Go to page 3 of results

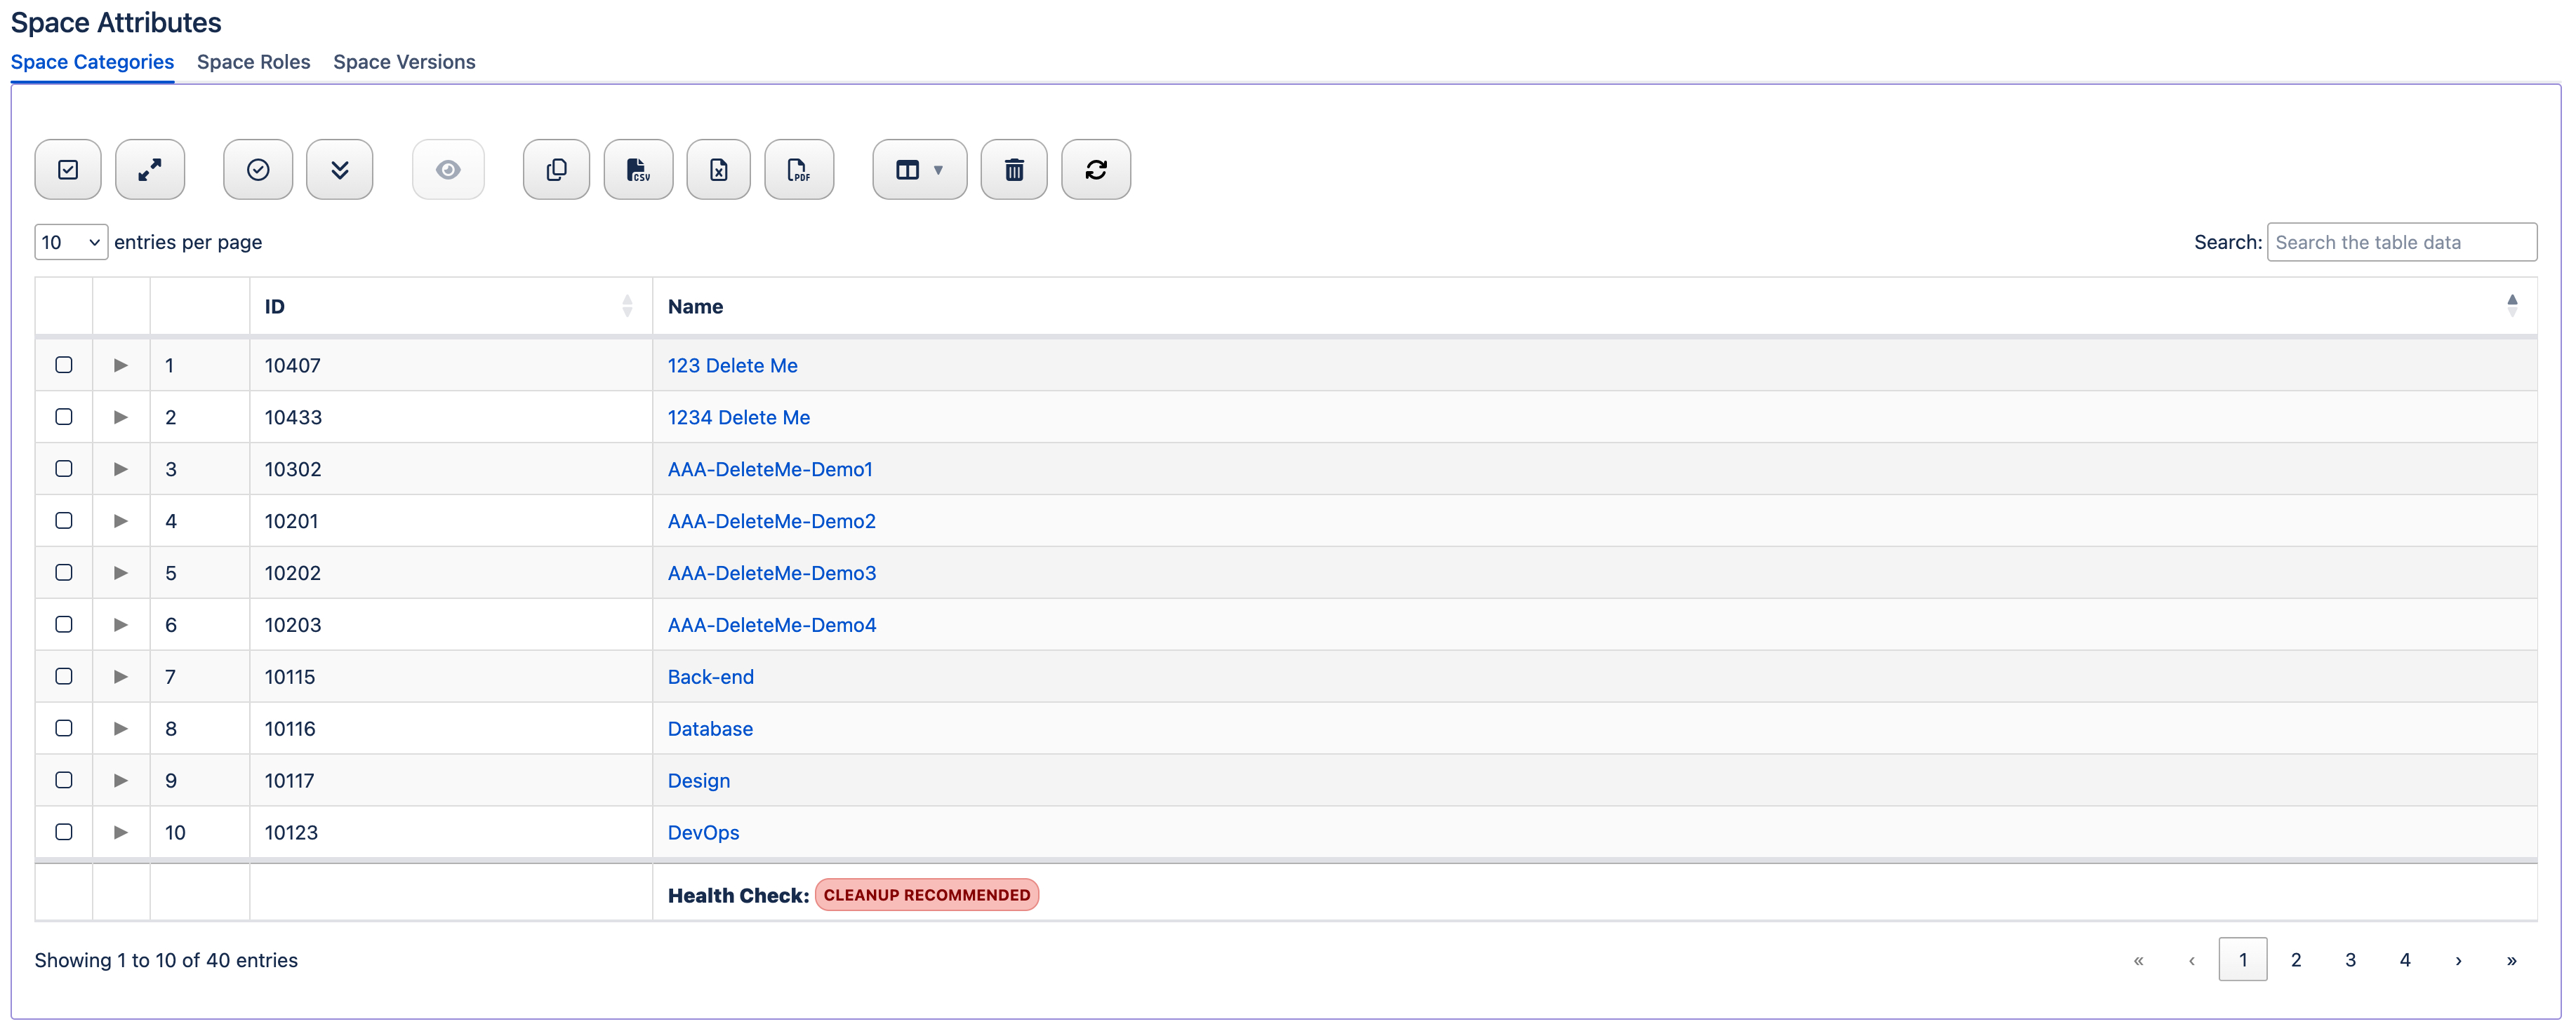coord(2350,959)
